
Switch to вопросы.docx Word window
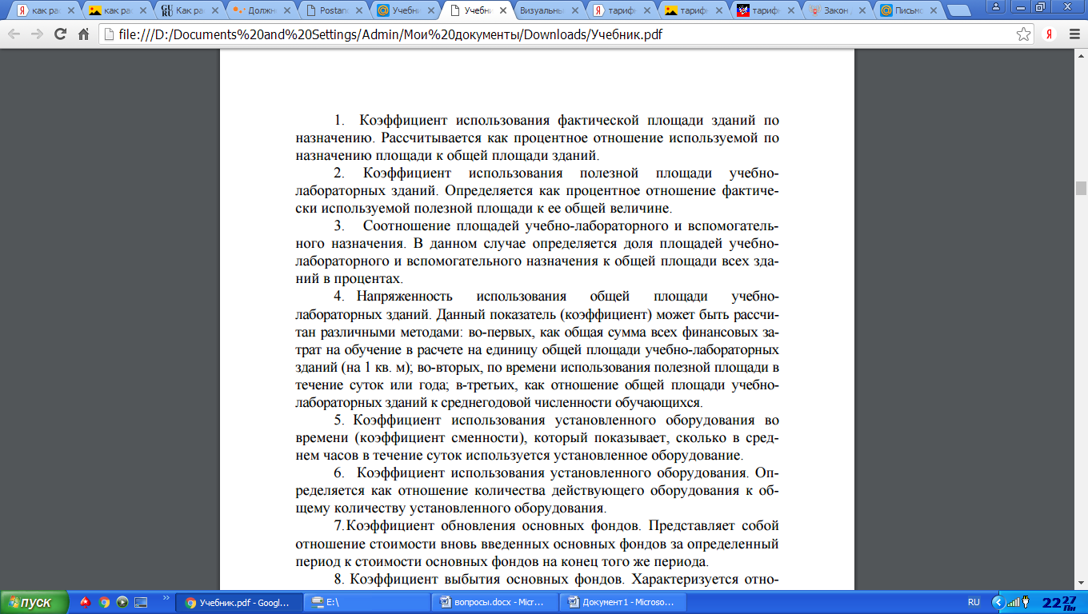point(494,602)
